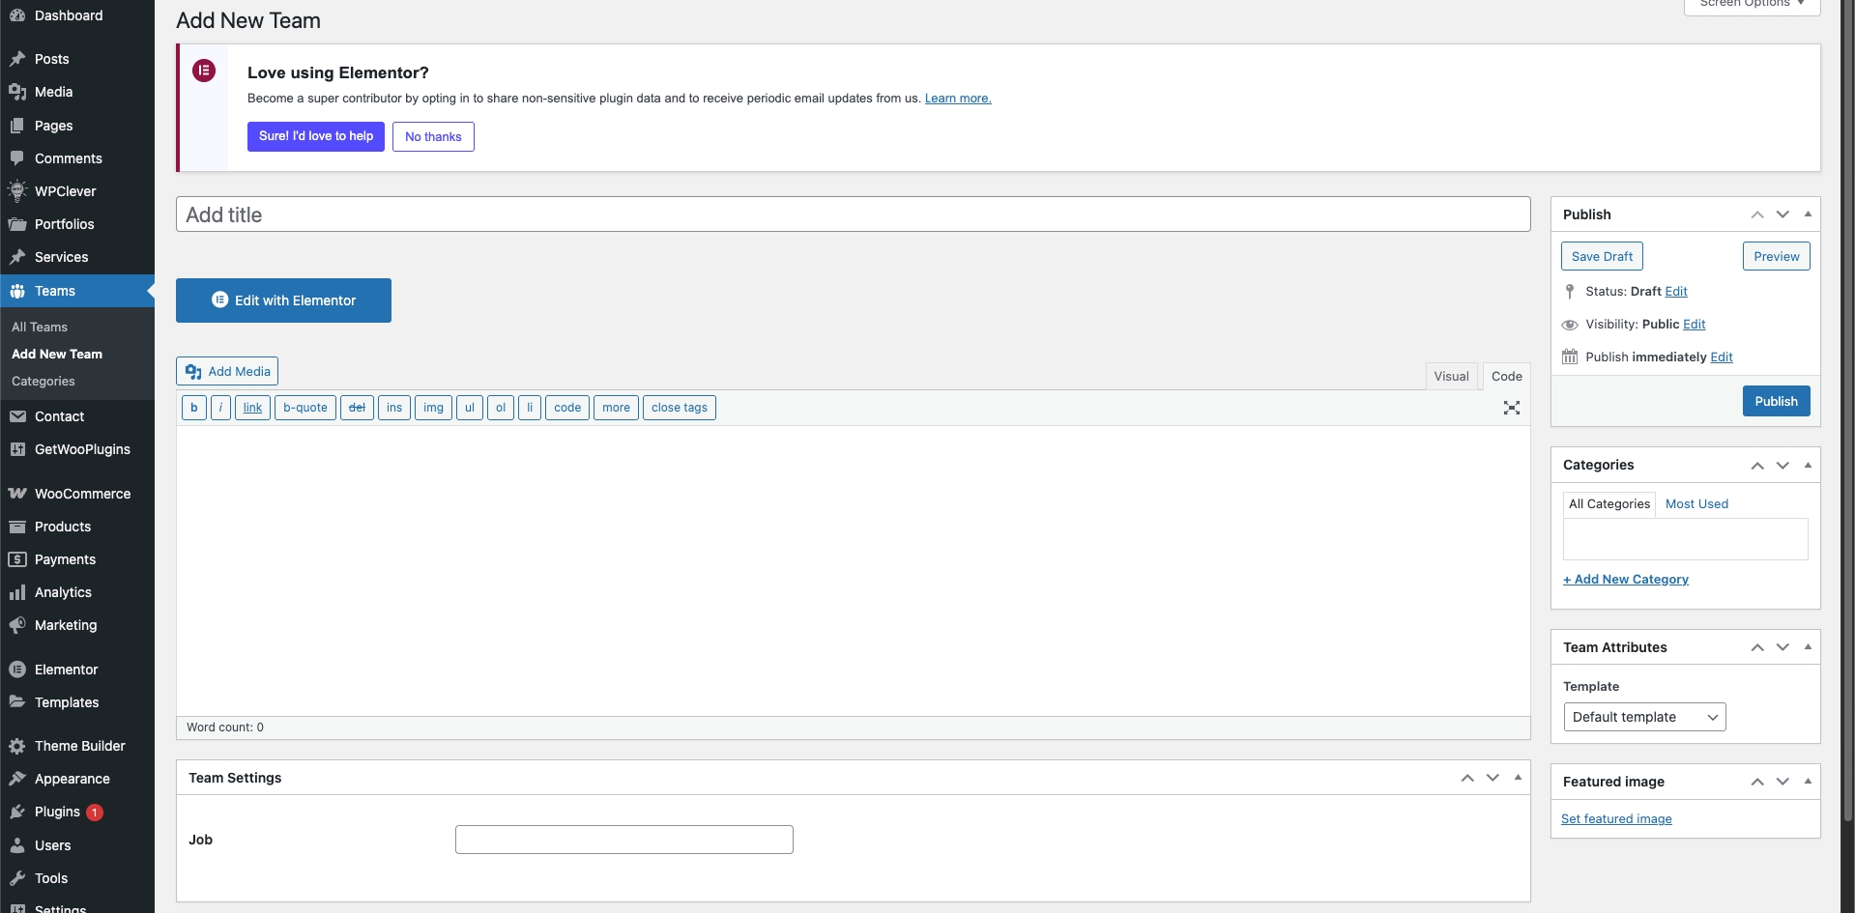Image resolution: width=1855 pixels, height=913 pixels.
Task: Click the Analytics bar chart icon
Action: [x=17, y=592]
